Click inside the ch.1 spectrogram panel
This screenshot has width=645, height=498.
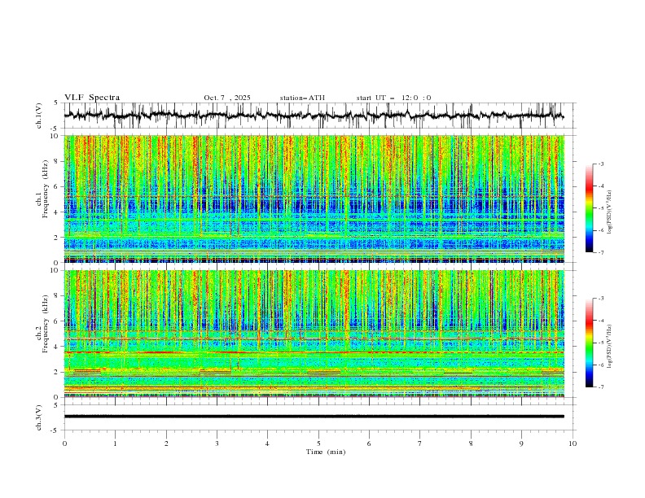pyautogui.click(x=314, y=199)
